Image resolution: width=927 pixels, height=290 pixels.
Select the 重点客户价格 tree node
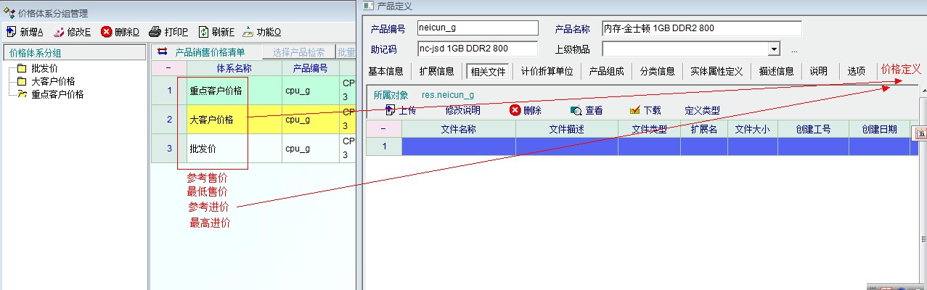point(22,94)
